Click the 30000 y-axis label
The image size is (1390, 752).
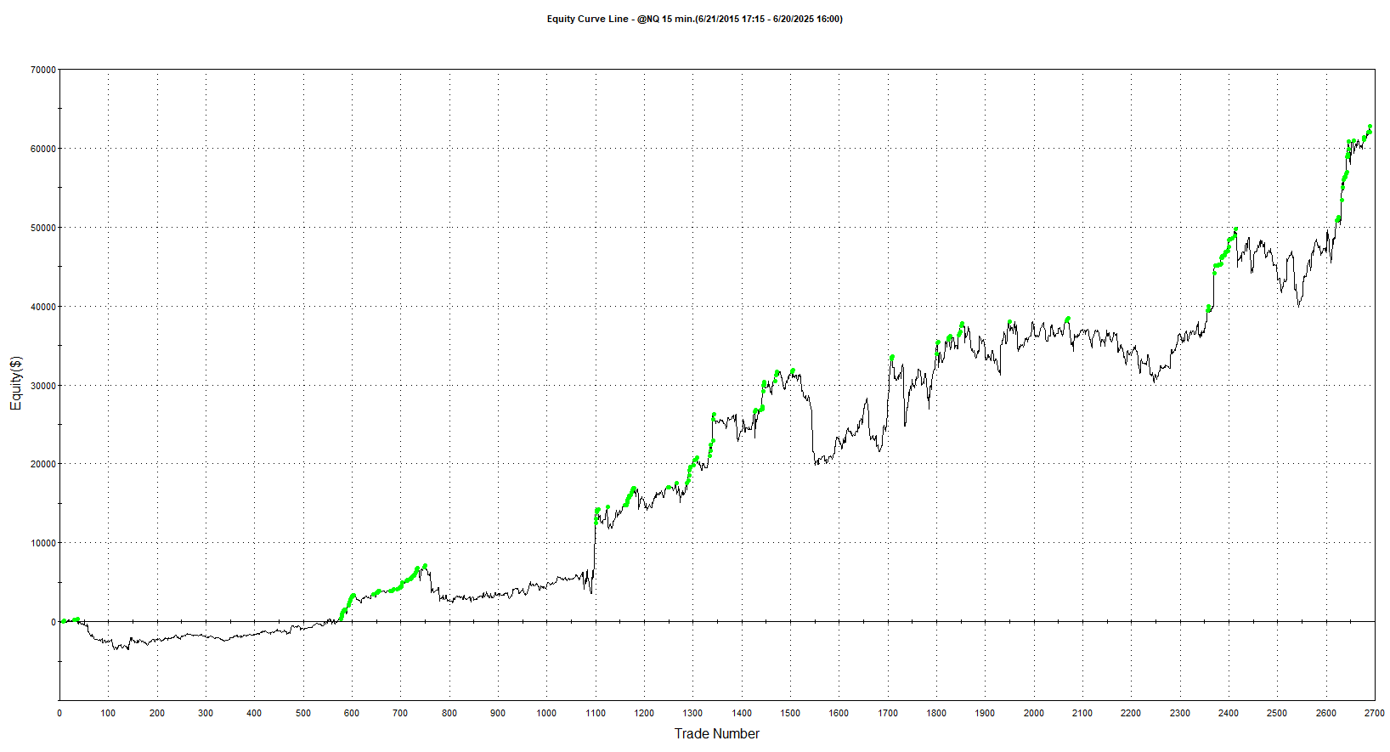click(42, 386)
